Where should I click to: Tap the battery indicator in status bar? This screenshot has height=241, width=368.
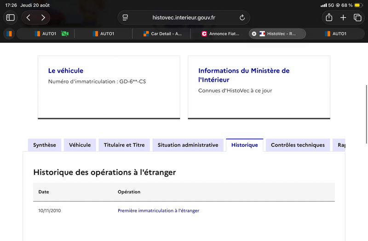coord(358,5)
